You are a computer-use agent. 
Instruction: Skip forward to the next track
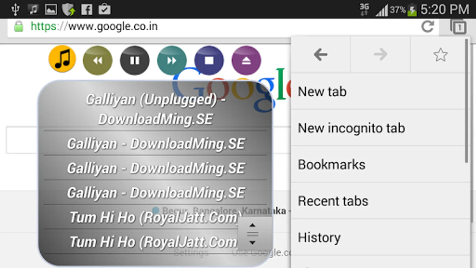pyautogui.click(x=172, y=60)
